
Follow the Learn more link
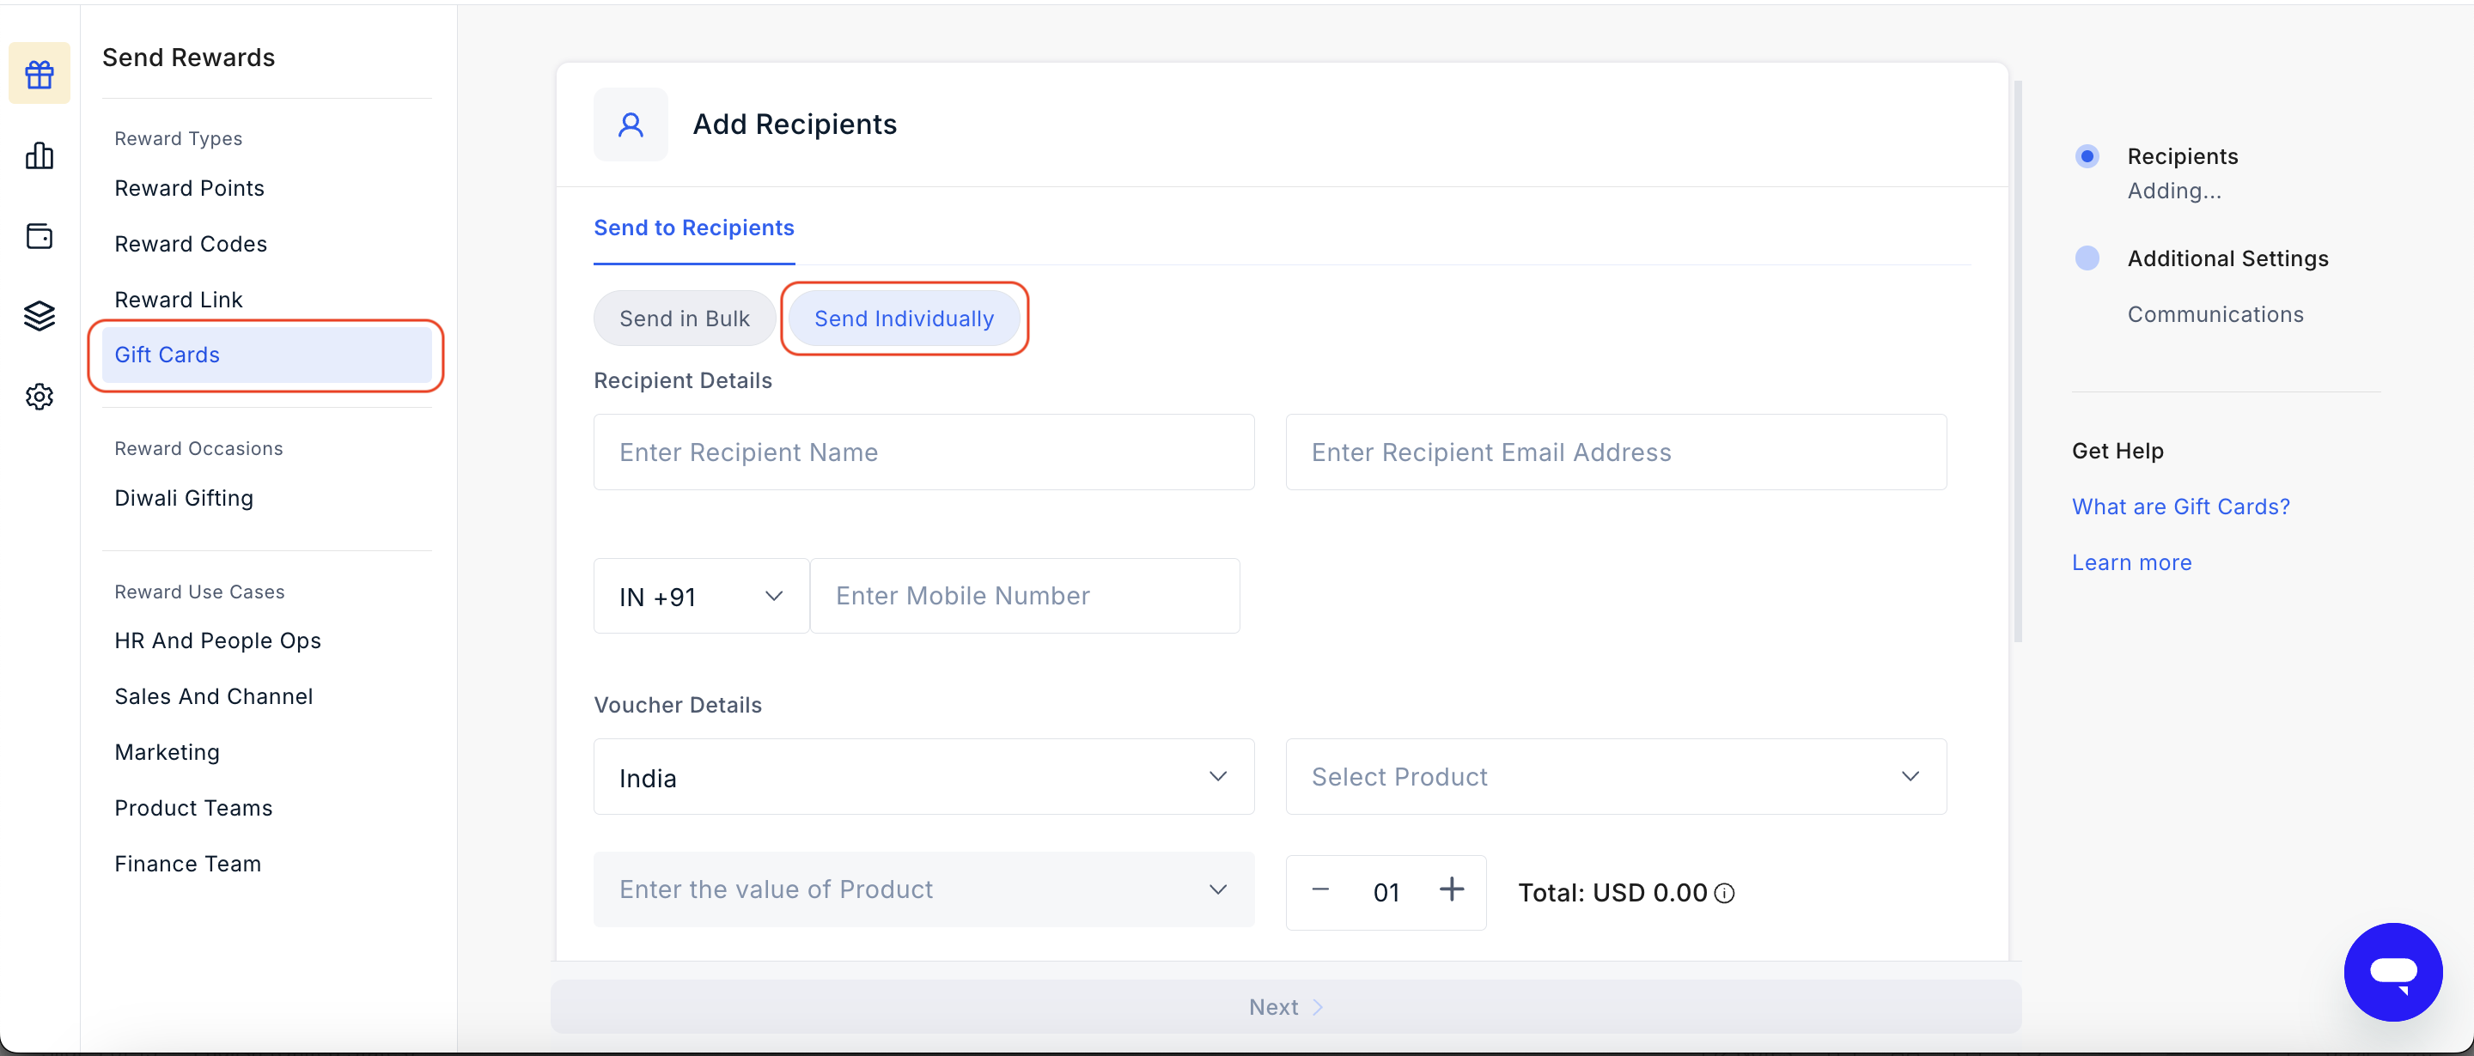[x=2131, y=562]
